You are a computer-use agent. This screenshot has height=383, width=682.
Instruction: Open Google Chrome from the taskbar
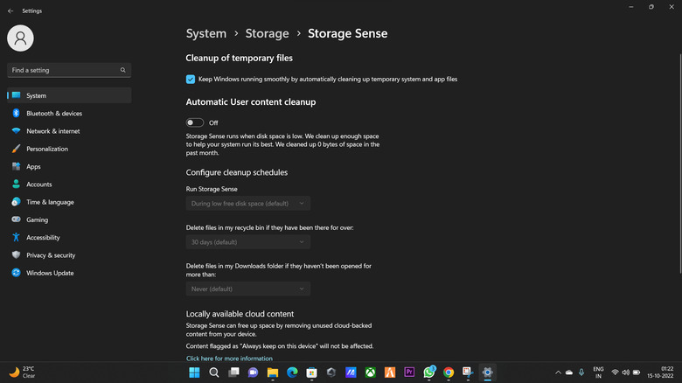[x=449, y=373]
